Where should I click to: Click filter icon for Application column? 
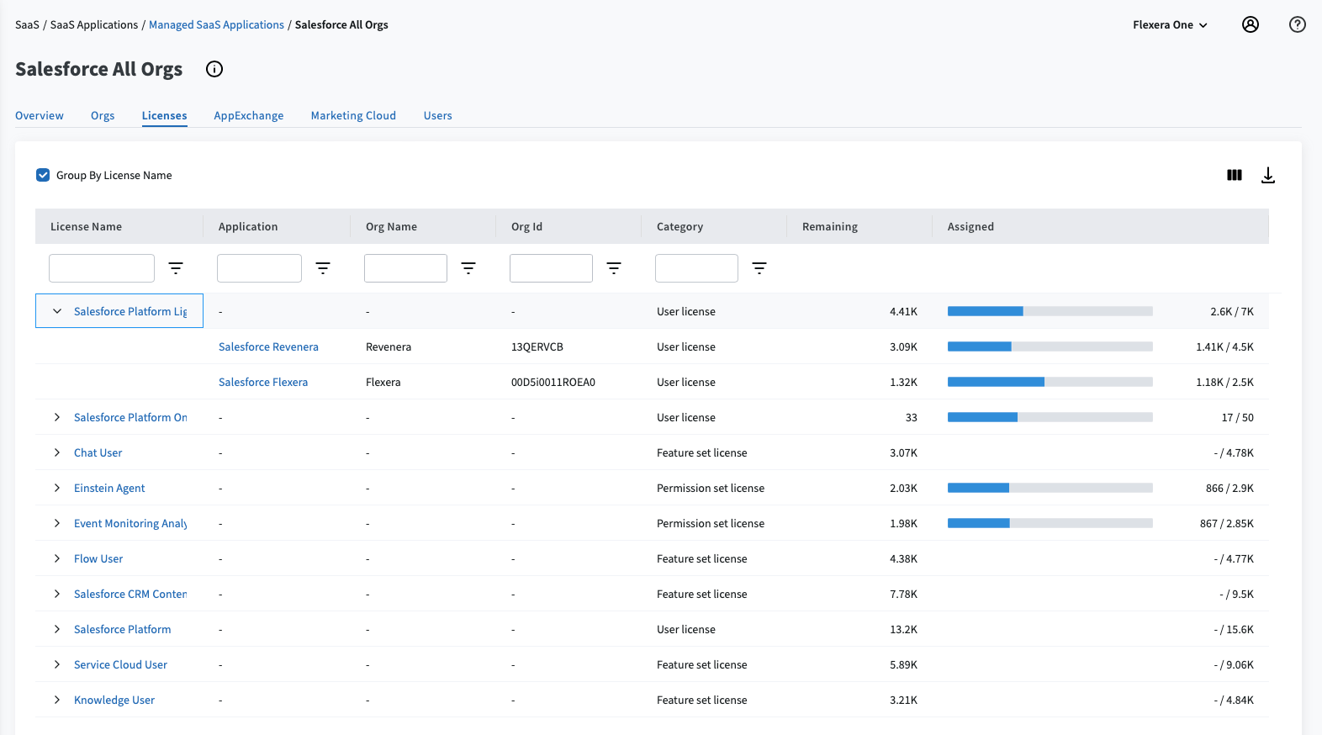click(x=323, y=268)
